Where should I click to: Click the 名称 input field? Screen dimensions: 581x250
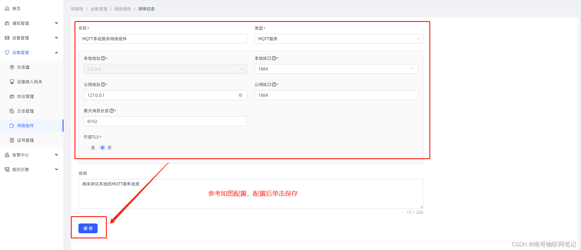[163, 39]
